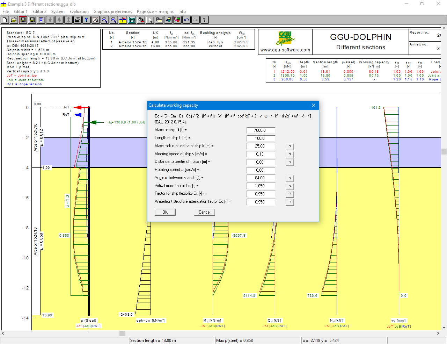This screenshot has width=447, height=344.
Task: Click the question mark Help toolbar icon
Action: [205, 20]
